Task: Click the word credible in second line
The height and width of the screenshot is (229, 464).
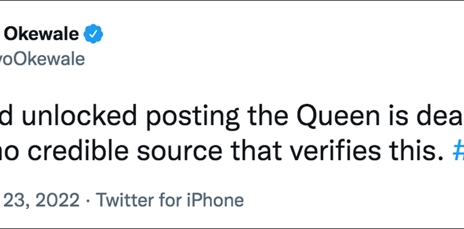Action: click(x=78, y=150)
